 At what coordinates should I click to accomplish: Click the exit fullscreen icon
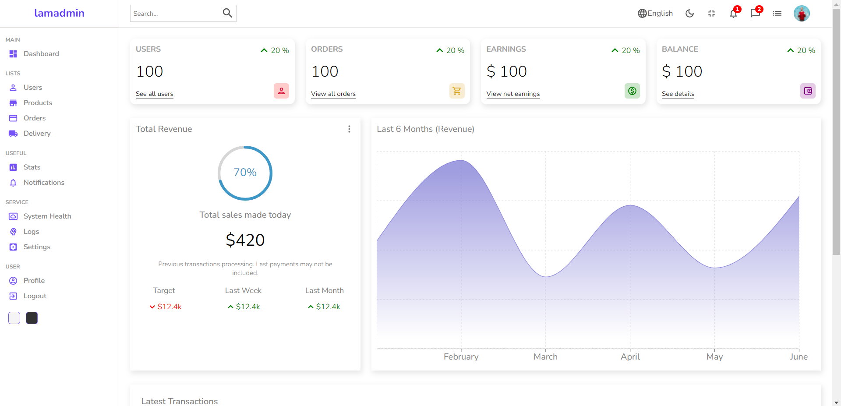click(711, 14)
